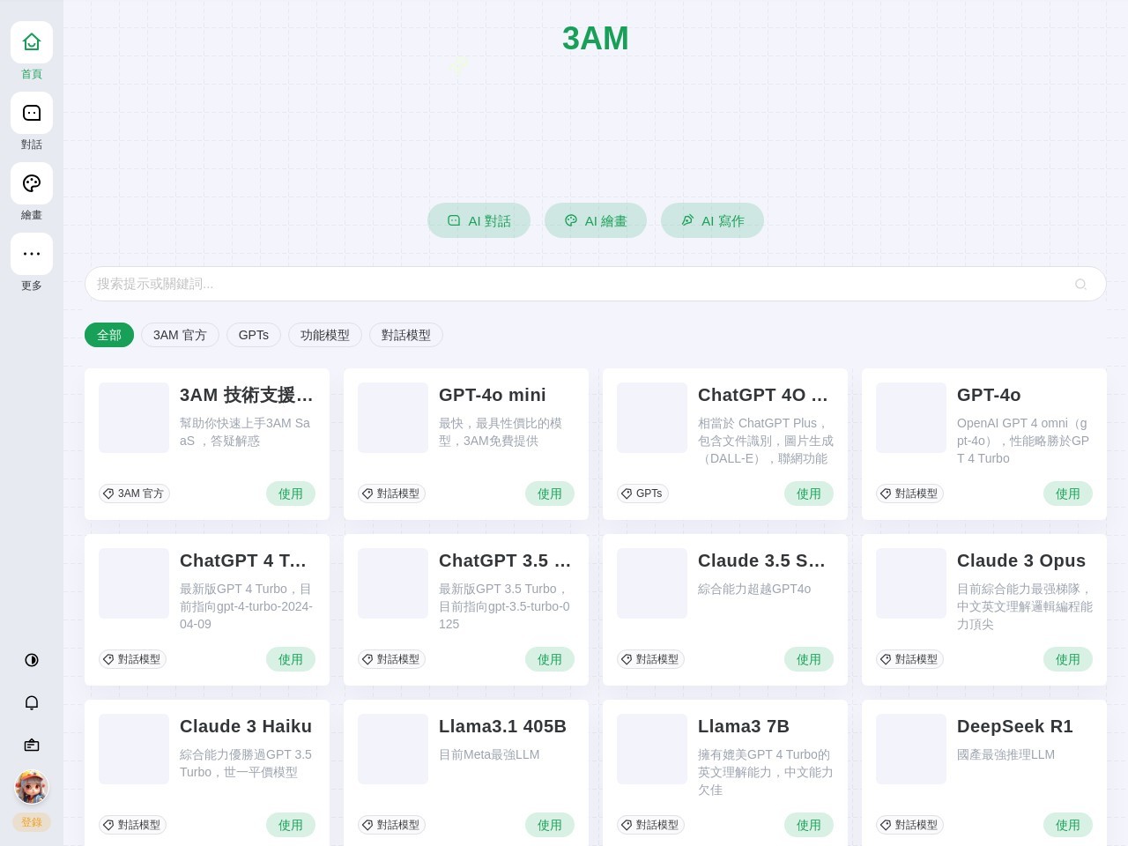
Task: Select the 對話模型 filter tab
Action: (406, 335)
